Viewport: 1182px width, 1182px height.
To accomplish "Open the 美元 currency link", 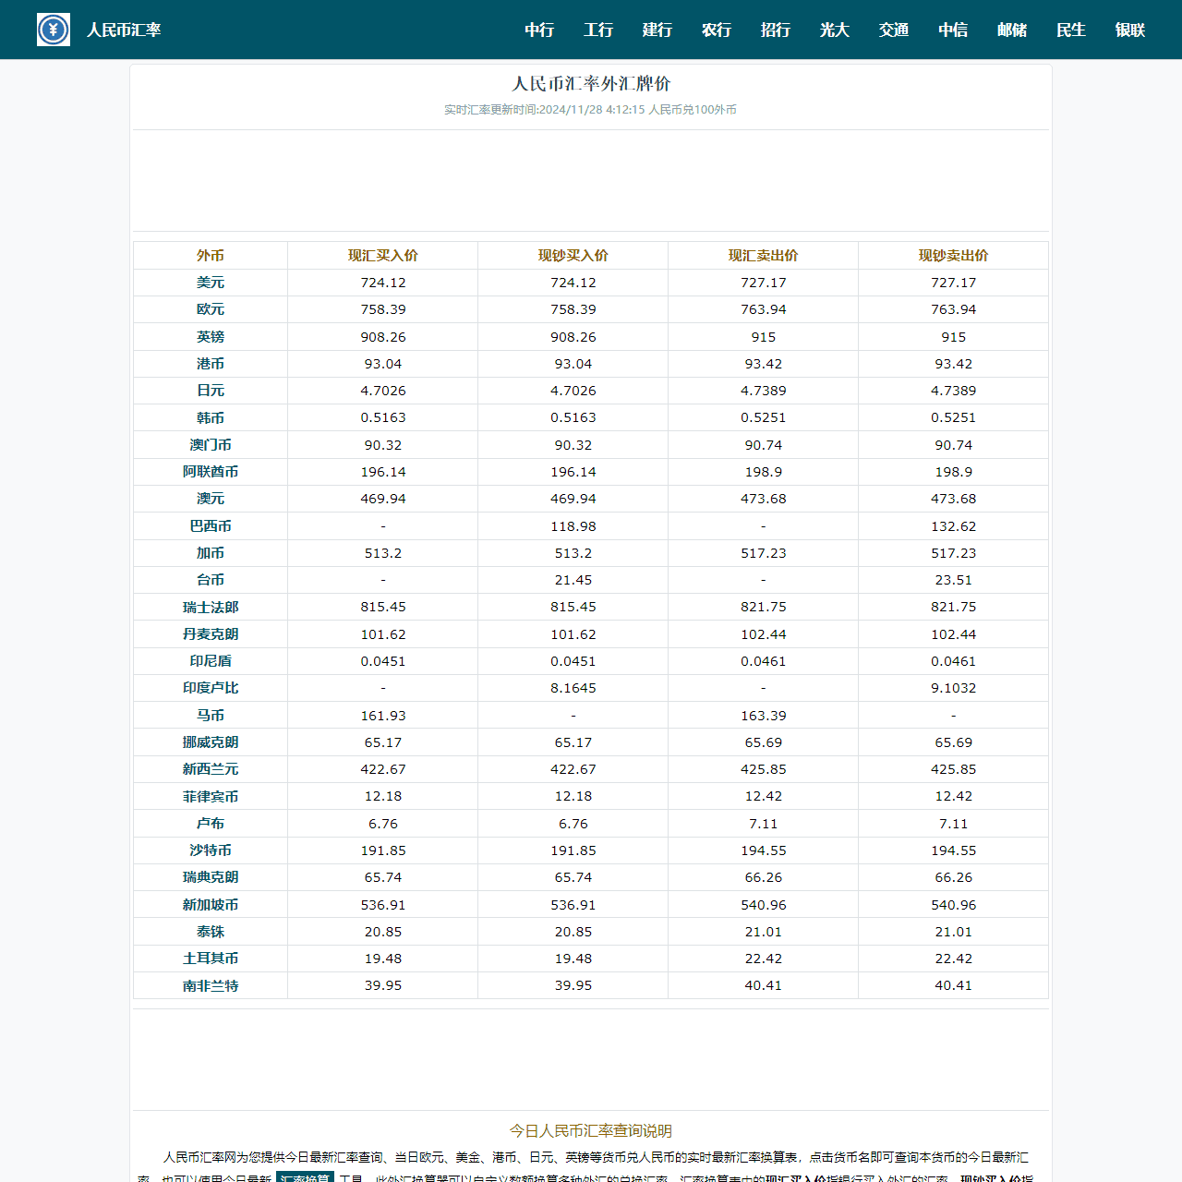I will tap(211, 283).
